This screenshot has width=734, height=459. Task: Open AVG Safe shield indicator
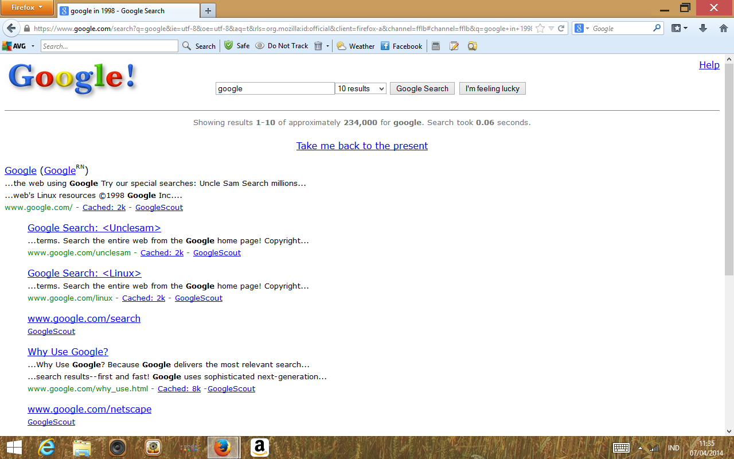tap(237, 46)
